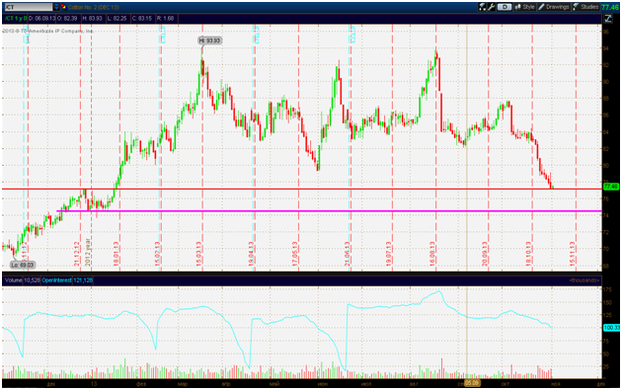Image resolution: width=622 pixels, height=390 pixels.
Task: Open the Style menu
Action: coord(528,7)
